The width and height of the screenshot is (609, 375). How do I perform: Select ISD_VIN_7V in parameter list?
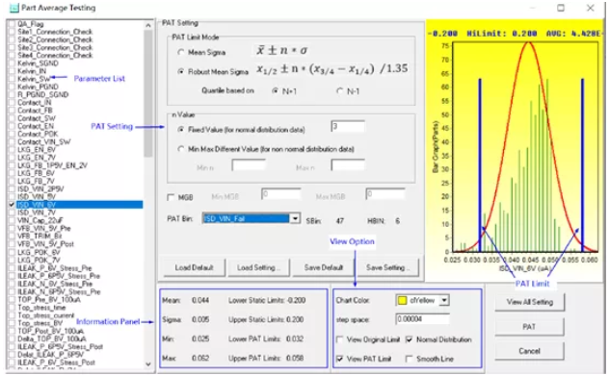pos(37,212)
